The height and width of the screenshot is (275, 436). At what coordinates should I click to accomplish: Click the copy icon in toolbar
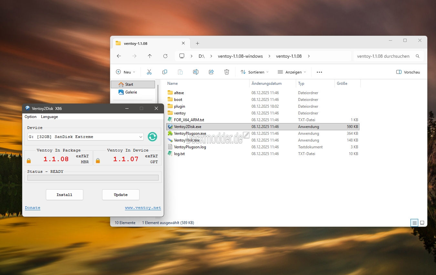point(165,72)
